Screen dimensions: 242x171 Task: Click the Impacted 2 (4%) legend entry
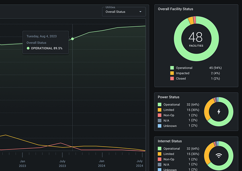click(196, 73)
